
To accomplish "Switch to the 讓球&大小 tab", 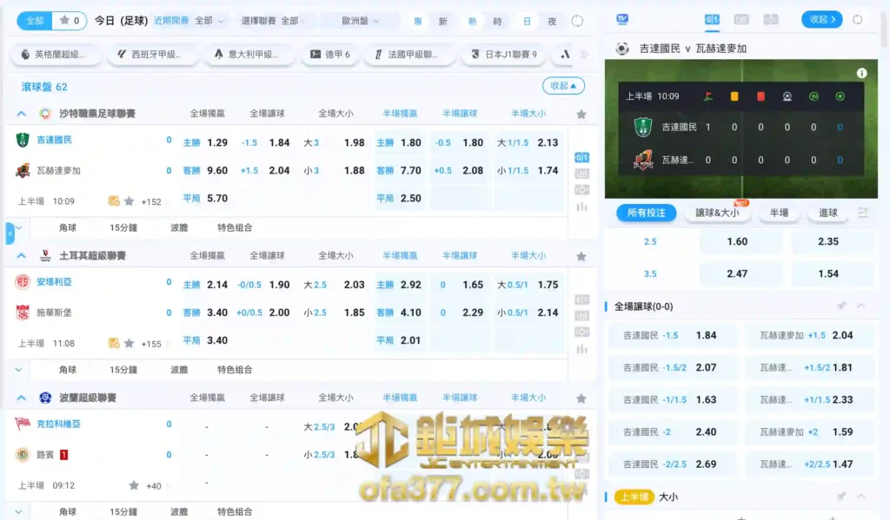I will point(718,213).
